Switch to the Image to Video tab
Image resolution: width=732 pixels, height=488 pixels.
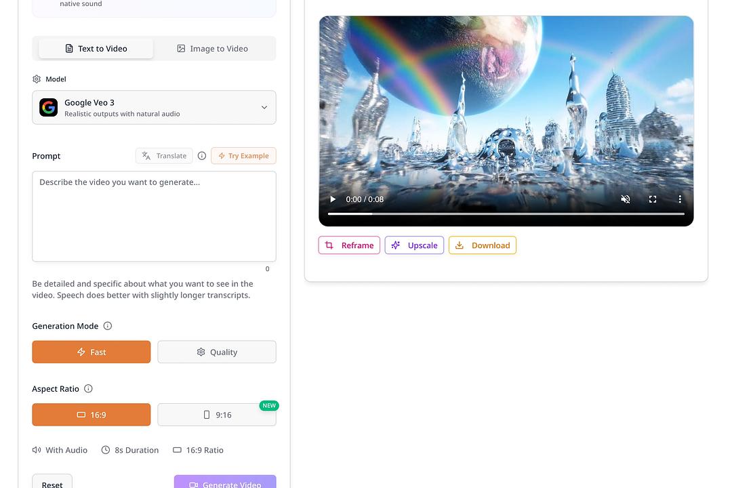coord(213,48)
